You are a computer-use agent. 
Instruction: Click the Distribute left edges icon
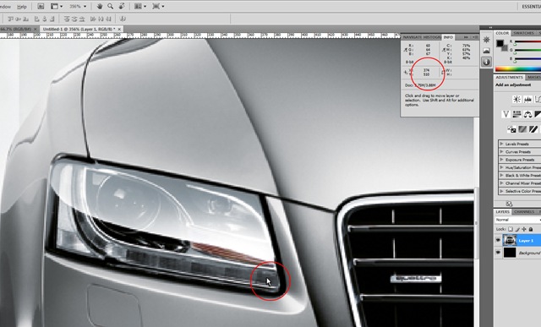[93, 19]
